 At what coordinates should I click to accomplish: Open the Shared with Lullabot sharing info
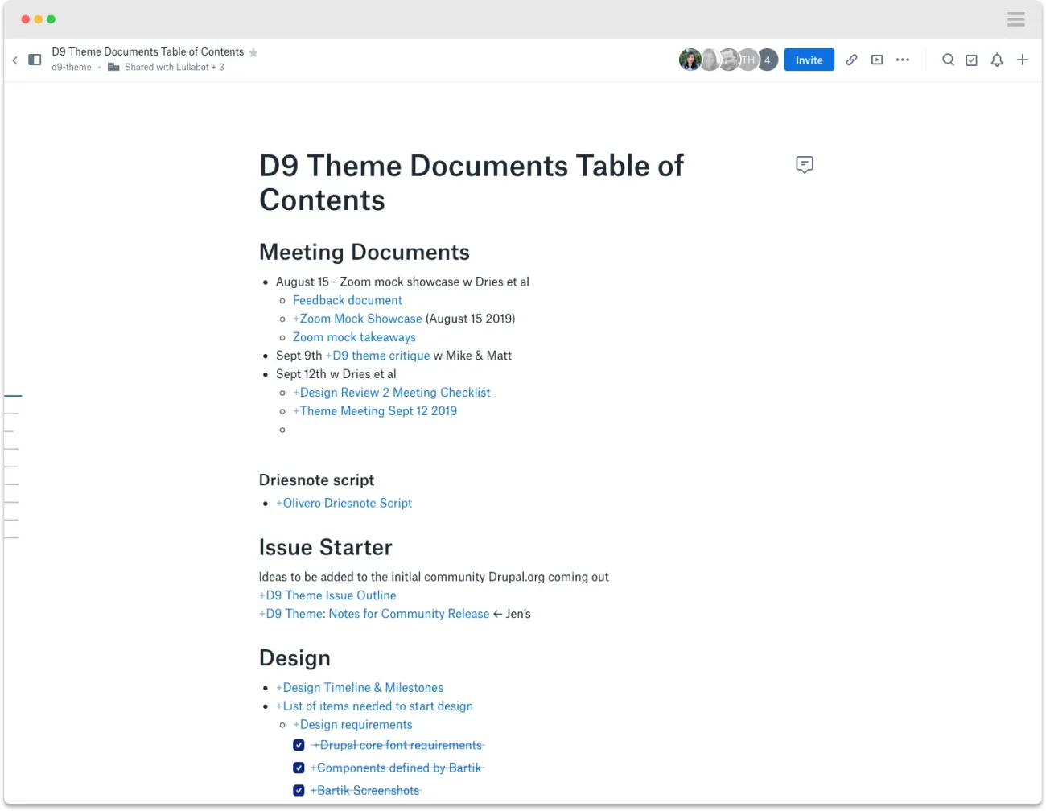point(174,67)
